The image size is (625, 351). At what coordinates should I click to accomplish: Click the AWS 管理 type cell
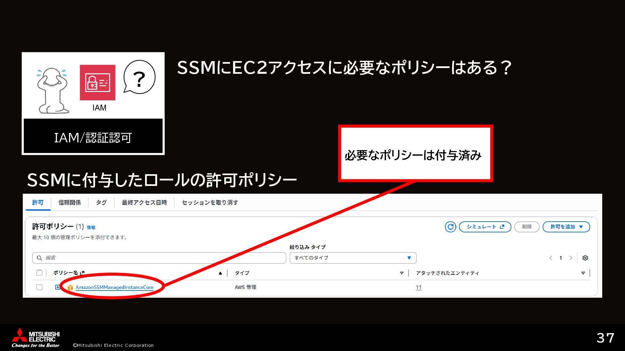tap(245, 287)
